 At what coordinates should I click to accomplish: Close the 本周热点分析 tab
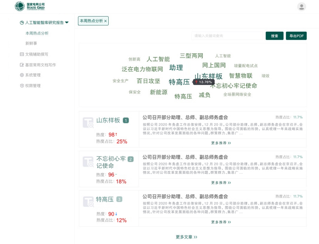coord(105,21)
